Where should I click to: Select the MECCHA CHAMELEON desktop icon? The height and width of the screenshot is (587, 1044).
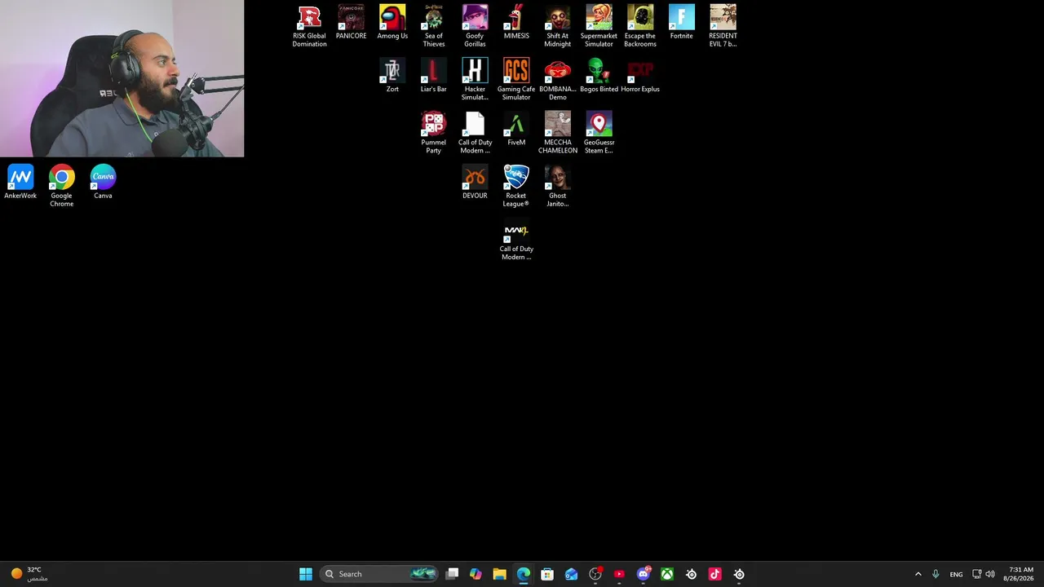[558, 133]
